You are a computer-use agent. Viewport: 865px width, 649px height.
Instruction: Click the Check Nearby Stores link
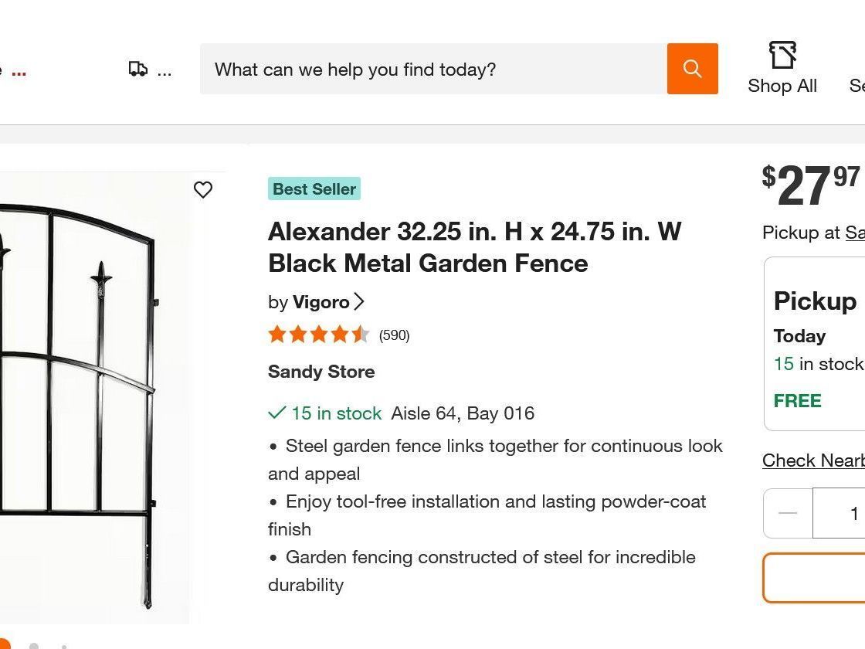pyautogui.click(x=813, y=460)
